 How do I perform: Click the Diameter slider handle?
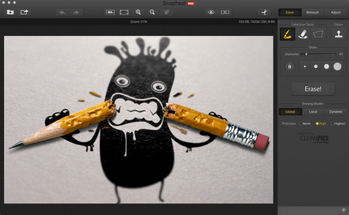pos(307,54)
